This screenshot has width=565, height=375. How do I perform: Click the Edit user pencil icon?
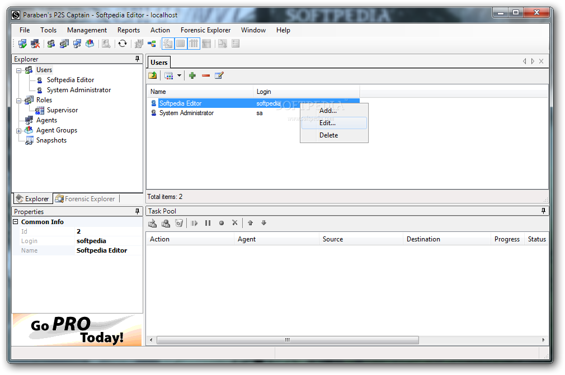pyautogui.click(x=219, y=75)
